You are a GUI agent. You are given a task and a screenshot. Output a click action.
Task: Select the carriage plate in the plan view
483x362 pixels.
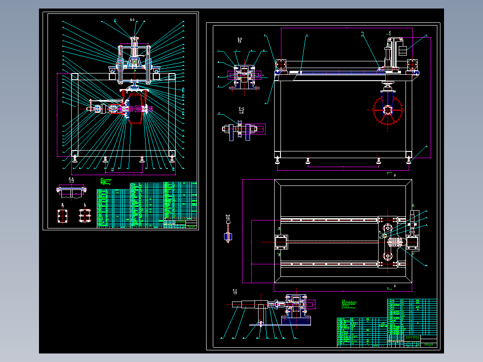[x=388, y=242]
